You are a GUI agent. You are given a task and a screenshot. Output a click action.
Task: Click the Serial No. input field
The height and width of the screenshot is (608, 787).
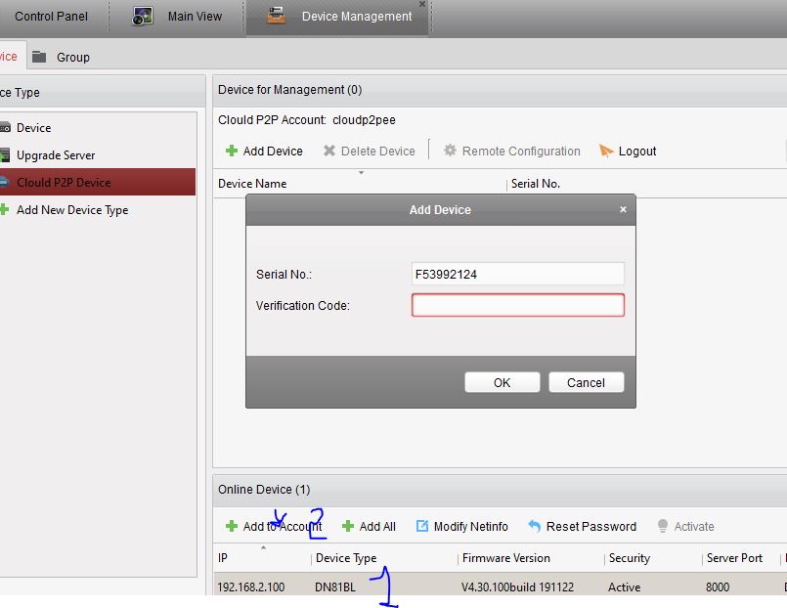point(517,274)
